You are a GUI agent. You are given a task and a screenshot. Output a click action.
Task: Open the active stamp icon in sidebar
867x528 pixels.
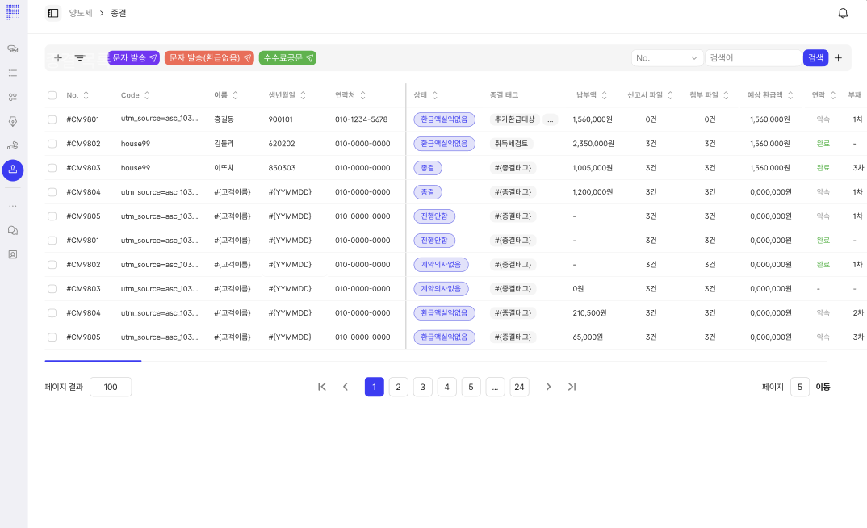point(13,170)
